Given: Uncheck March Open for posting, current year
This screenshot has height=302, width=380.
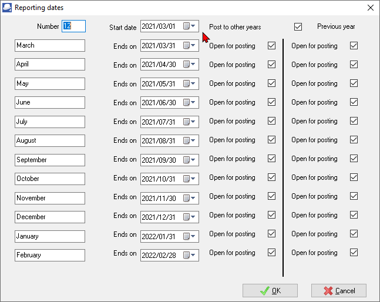Looking at the screenshot, I should point(271,45).
